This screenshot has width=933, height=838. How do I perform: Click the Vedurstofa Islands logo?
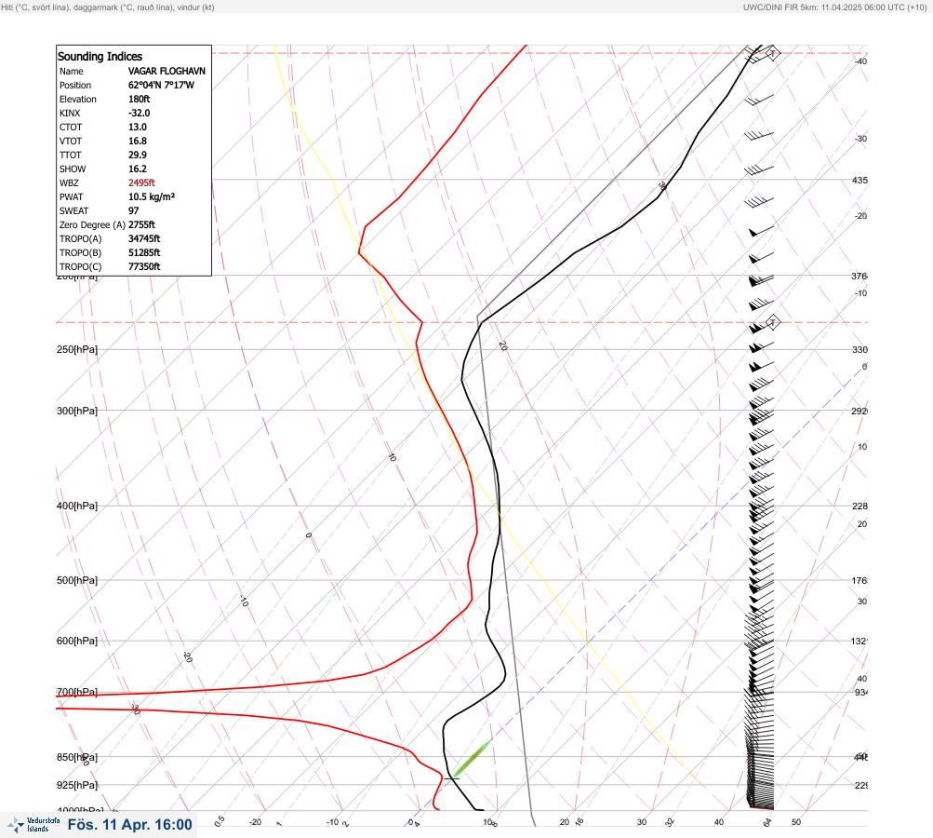point(33,825)
